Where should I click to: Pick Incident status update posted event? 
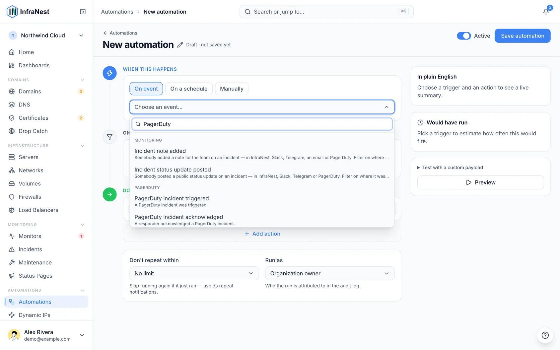[x=262, y=173]
